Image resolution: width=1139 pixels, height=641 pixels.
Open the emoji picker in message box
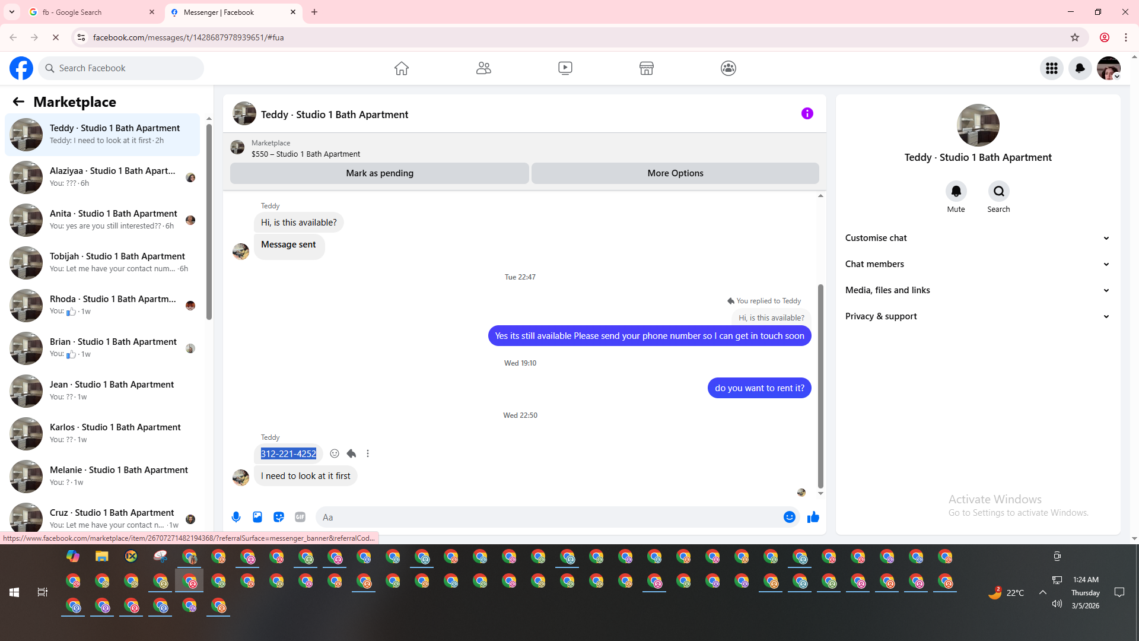[790, 517]
